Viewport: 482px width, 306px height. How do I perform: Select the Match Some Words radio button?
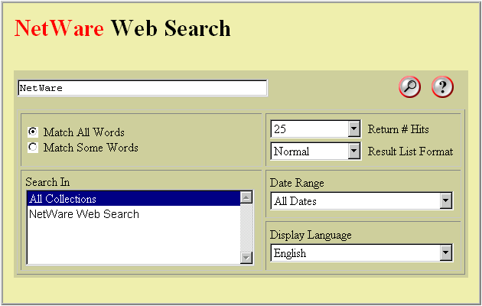[33, 147]
